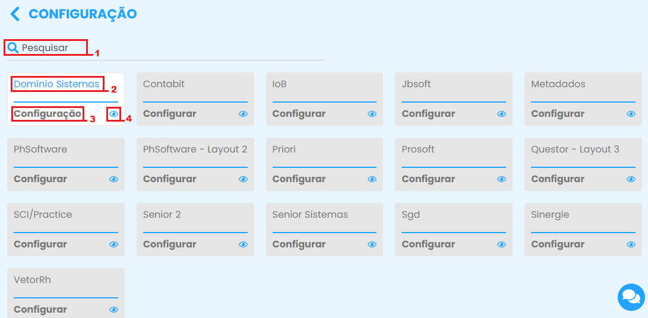Viewport: 648px width, 318px height.
Task: View Jbsoft layout via eye icon
Action: (501, 114)
